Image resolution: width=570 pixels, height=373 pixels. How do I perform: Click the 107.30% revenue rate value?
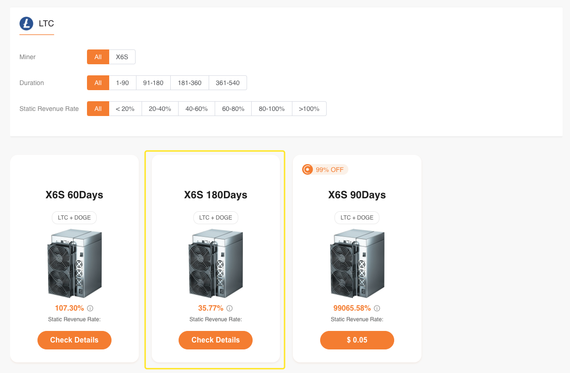coord(69,308)
